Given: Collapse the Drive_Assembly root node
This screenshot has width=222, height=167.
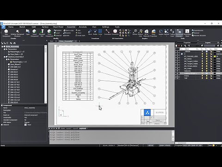Looking at the screenshot, I should pos(2,46).
